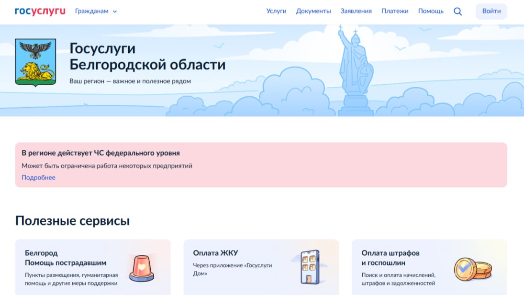Click the Госуслуги logo

[40, 11]
